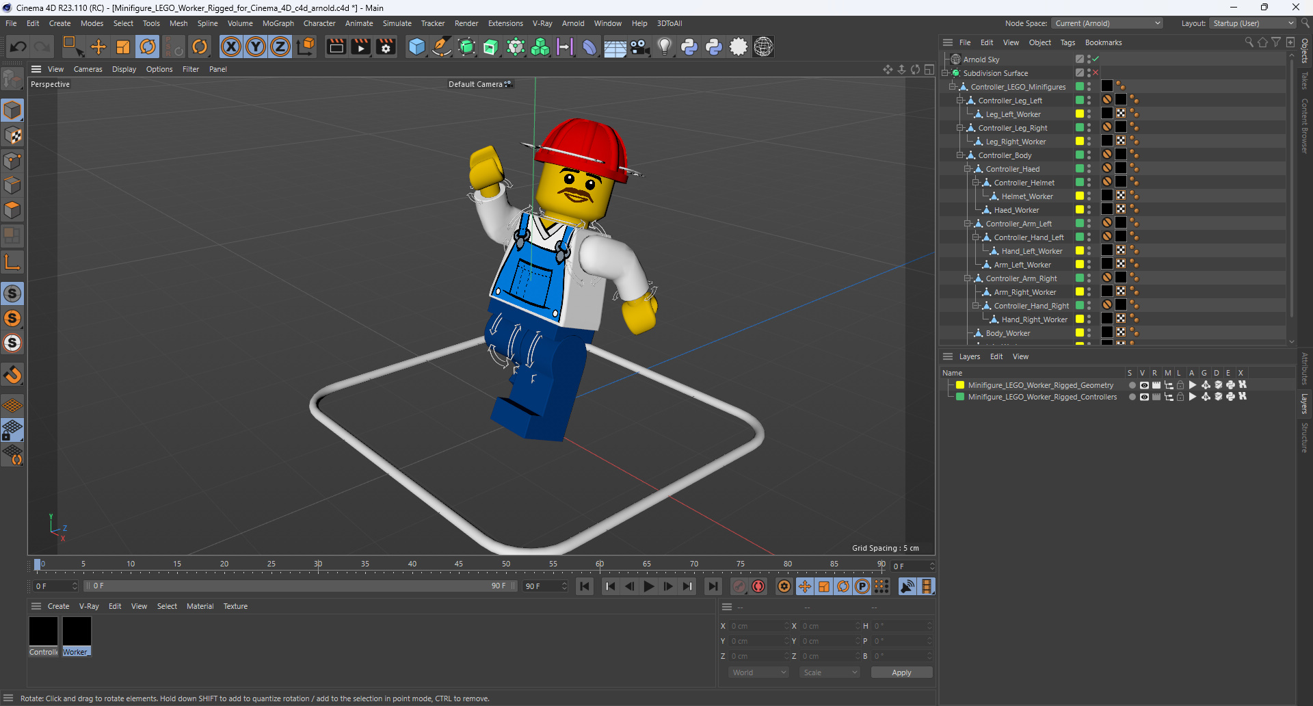The image size is (1313, 706).
Task: Go to the end of animation
Action: click(713, 586)
